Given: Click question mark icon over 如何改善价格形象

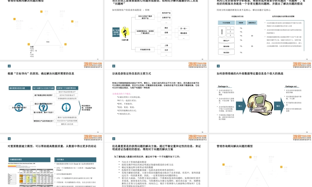Looking at the screenshot, I should (x=19, y=107).
